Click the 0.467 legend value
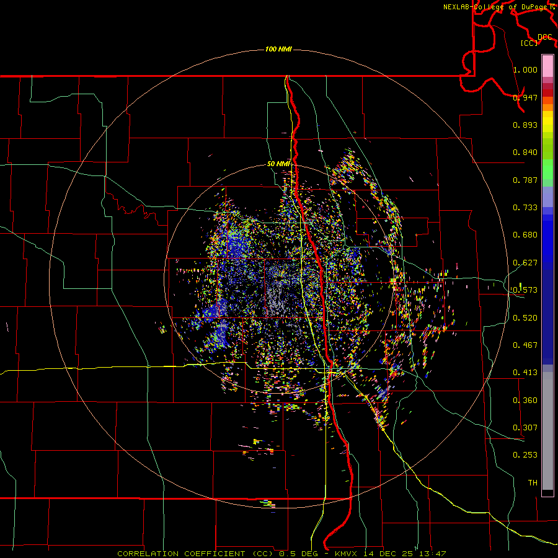This screenshot has width=558, height=558. 525,345
